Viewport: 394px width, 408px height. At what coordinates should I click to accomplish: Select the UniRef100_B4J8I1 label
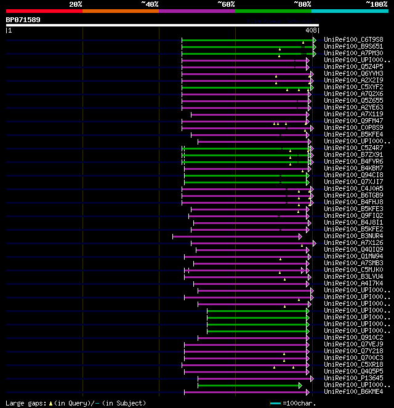point(353,222)
